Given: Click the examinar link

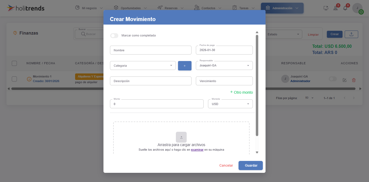Looking at the screenshot, I should click(197, 150).
